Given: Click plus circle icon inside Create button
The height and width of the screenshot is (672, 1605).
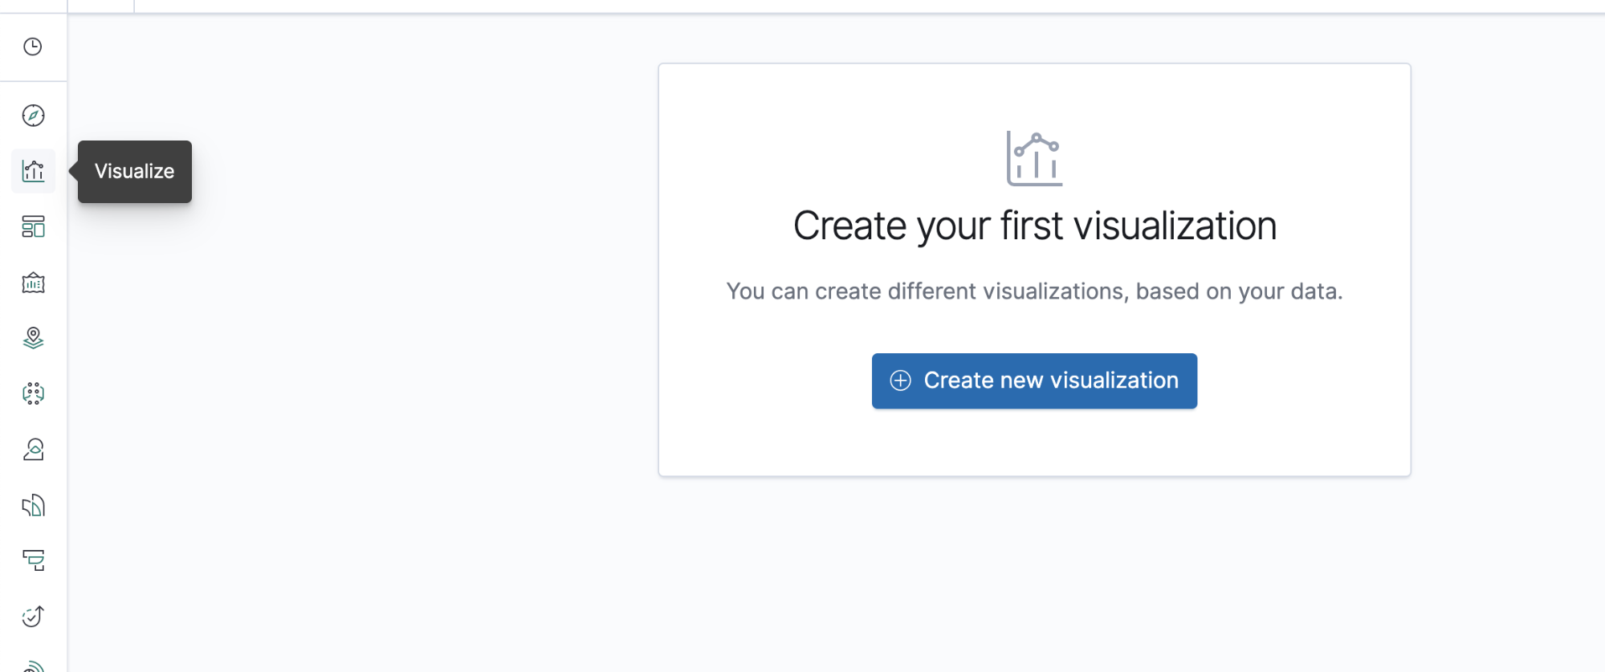Looking at the screenshot, I should [x=901, y=381].
